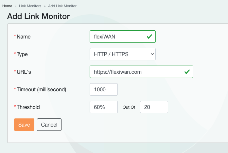Go to the Home breadcrumb link
228x153 pixels.
click(x=7, y=6)
